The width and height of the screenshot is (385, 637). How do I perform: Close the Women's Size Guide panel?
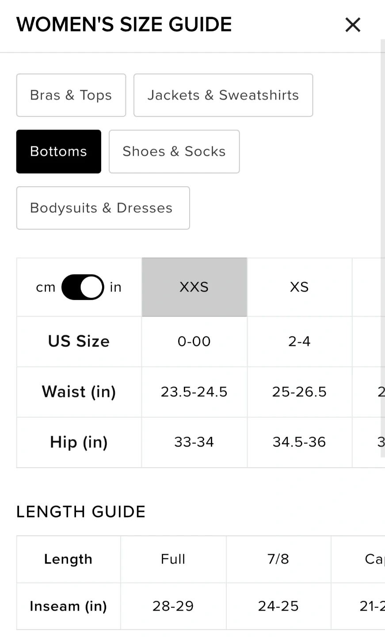(x=353, y=25)
